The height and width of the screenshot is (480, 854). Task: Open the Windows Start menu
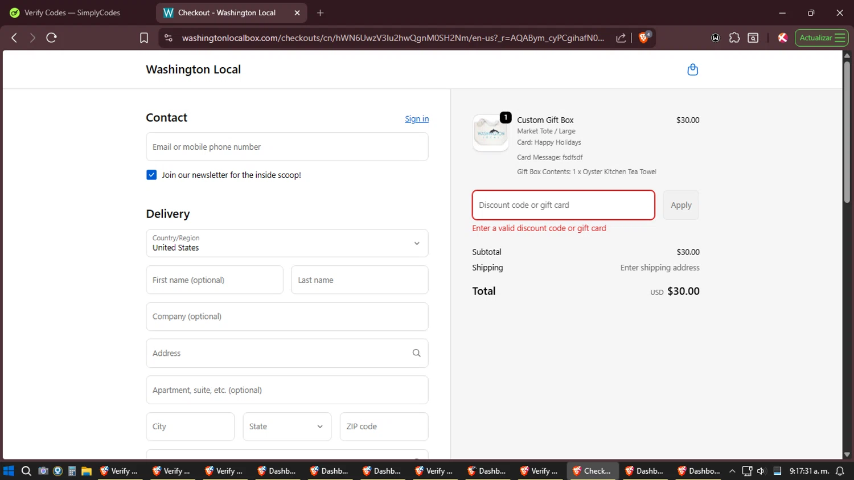click(x=9, y=471)
